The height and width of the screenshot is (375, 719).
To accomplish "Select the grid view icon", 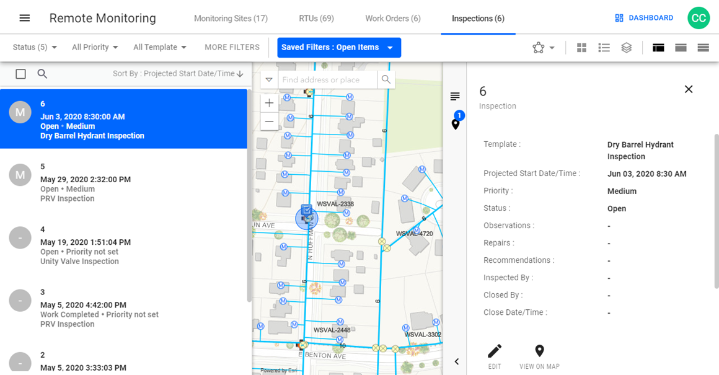I will point(581,47).
